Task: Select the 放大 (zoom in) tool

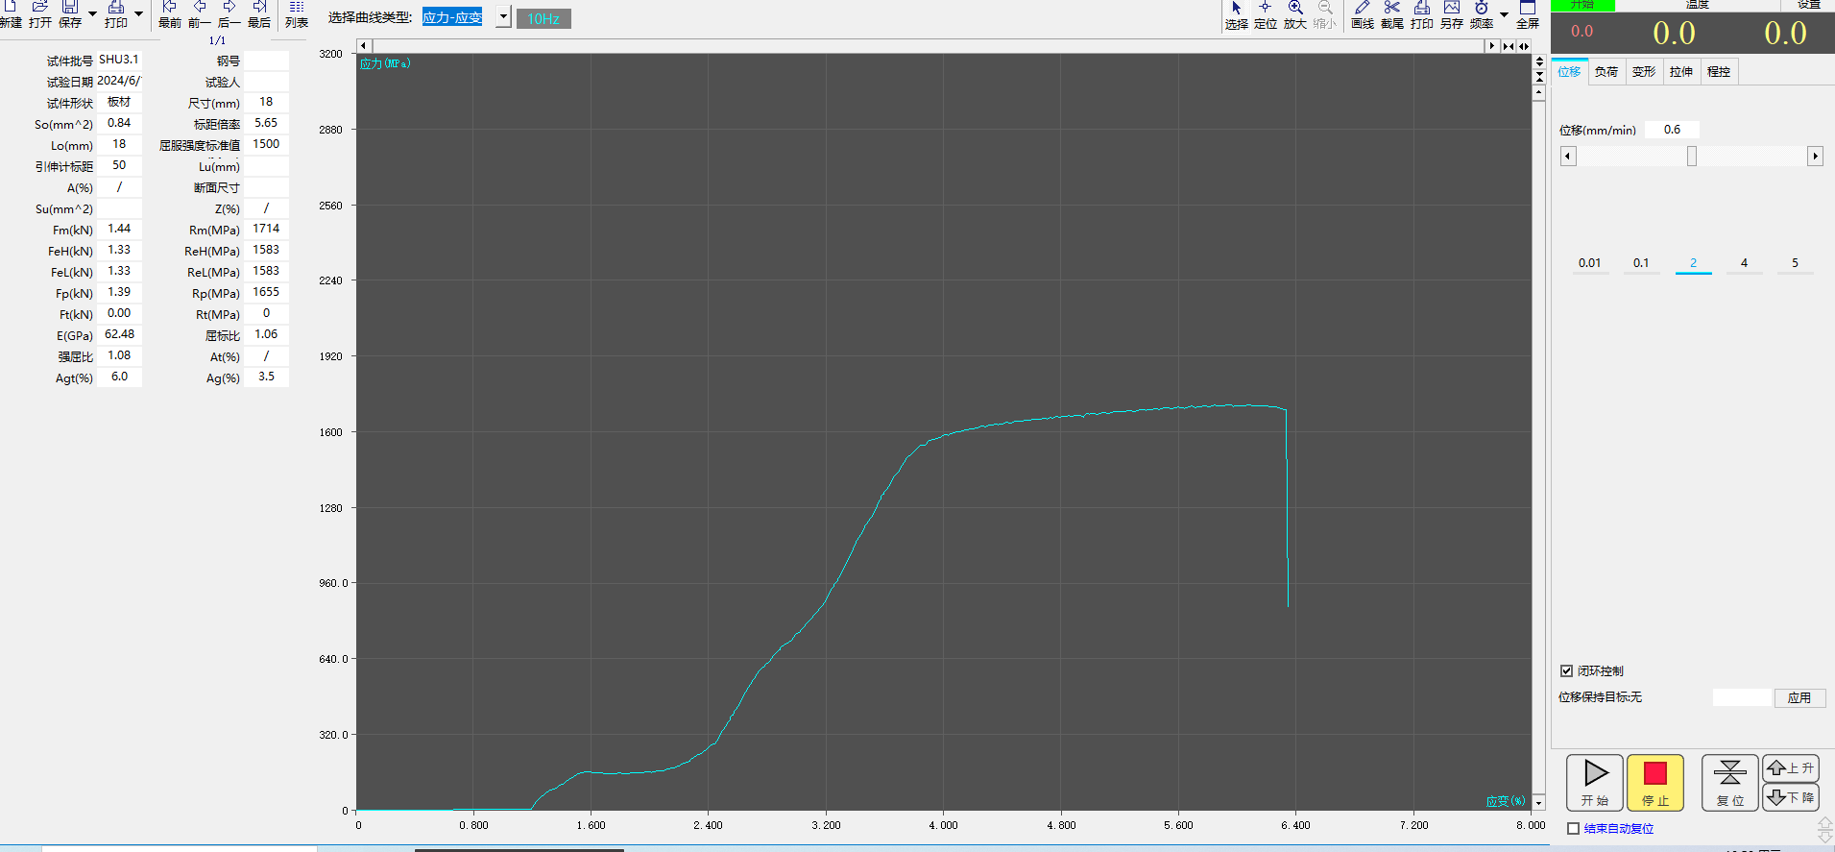Action: point(1295,13)
